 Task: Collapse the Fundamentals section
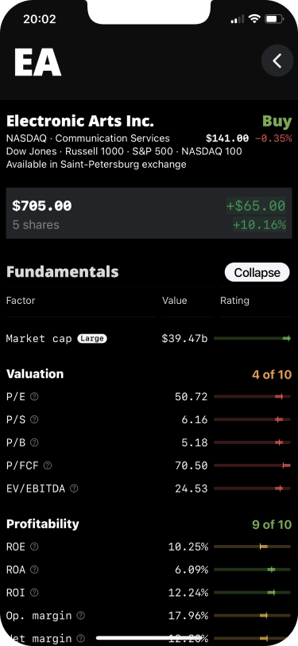pos(257,272)
